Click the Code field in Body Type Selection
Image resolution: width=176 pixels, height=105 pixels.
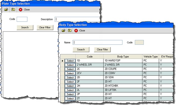tap(139, 43)
